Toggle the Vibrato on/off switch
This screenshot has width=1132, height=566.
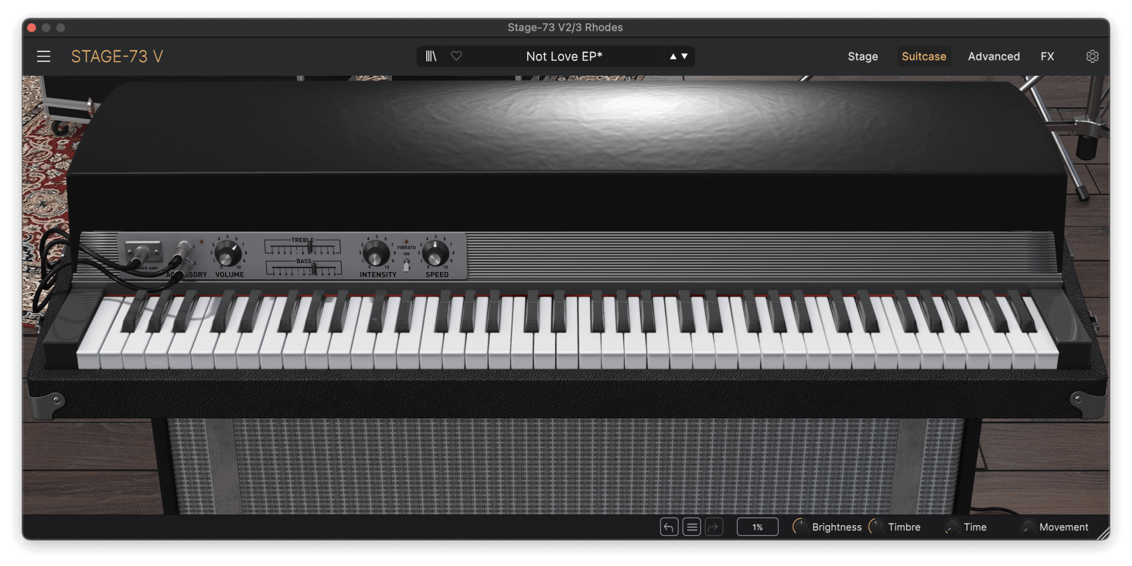[x=406, y=265]
